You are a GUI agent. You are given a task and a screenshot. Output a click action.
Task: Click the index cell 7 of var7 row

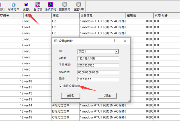(x=12, y=63)
